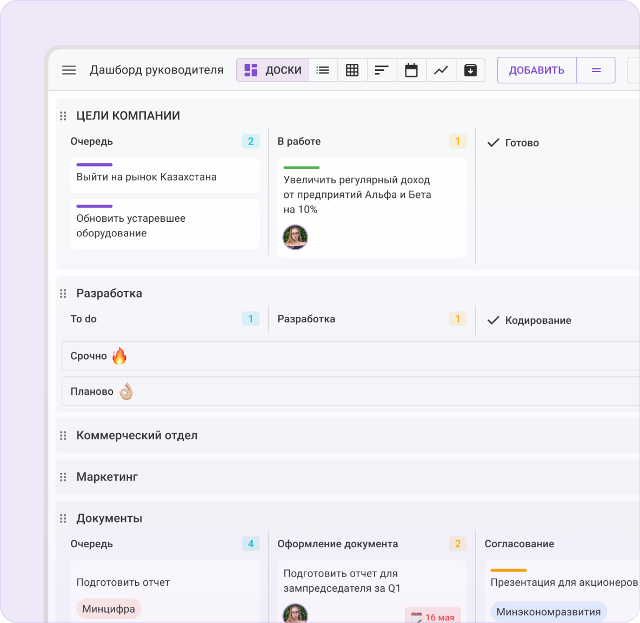Open the hamburger menu icon
The image size is (640, 623).
(x=69, y=70)
